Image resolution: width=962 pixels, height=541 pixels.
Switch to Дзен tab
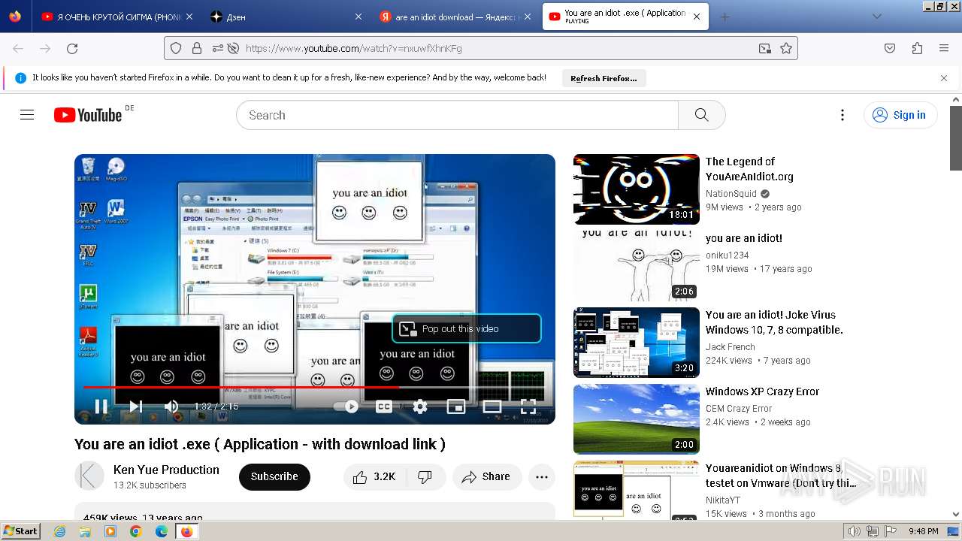[286, 17]
